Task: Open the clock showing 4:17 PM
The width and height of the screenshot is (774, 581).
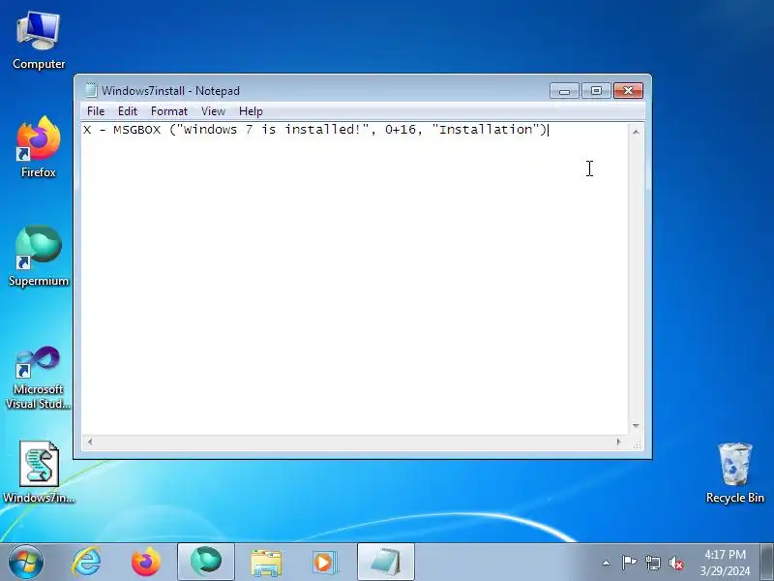Action: (725, 563)
